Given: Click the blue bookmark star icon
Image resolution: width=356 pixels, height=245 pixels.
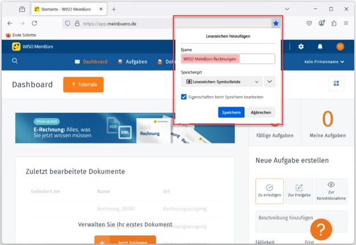Looking at the screenshot, I should pos(276,23).
